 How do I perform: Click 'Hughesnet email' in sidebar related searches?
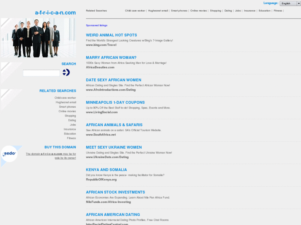pyautogui.click(x=66, y=102)
